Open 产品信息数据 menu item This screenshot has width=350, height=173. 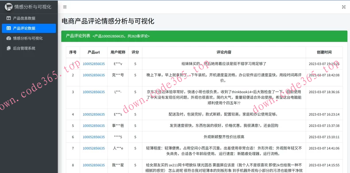pyautogui.click(x=29, y=18)
